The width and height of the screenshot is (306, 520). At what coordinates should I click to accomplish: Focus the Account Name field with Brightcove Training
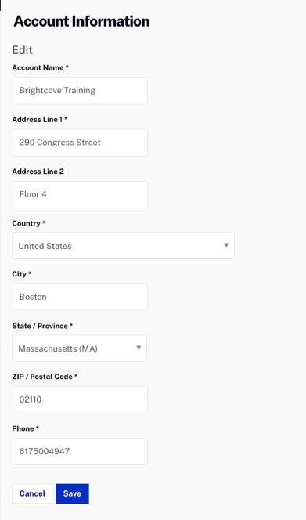pos(80,91)
